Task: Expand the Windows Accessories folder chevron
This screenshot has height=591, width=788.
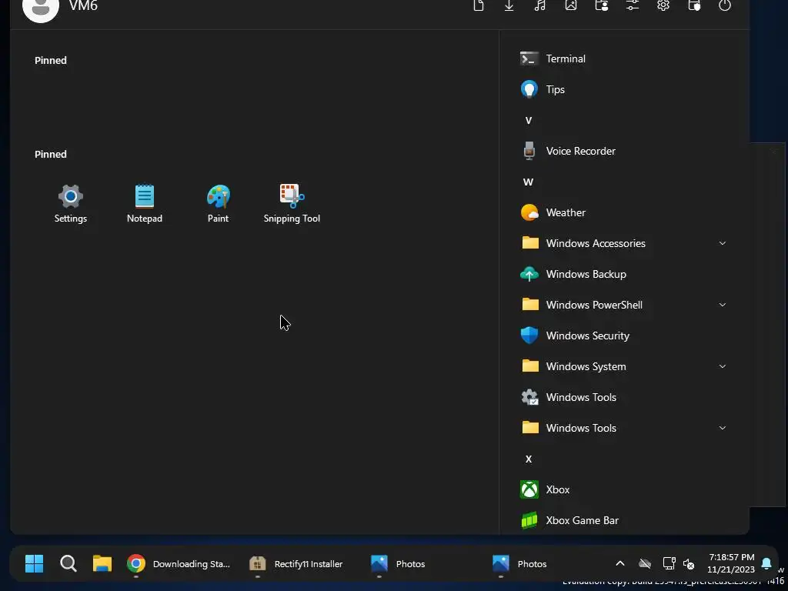Action: pos(722,243)
